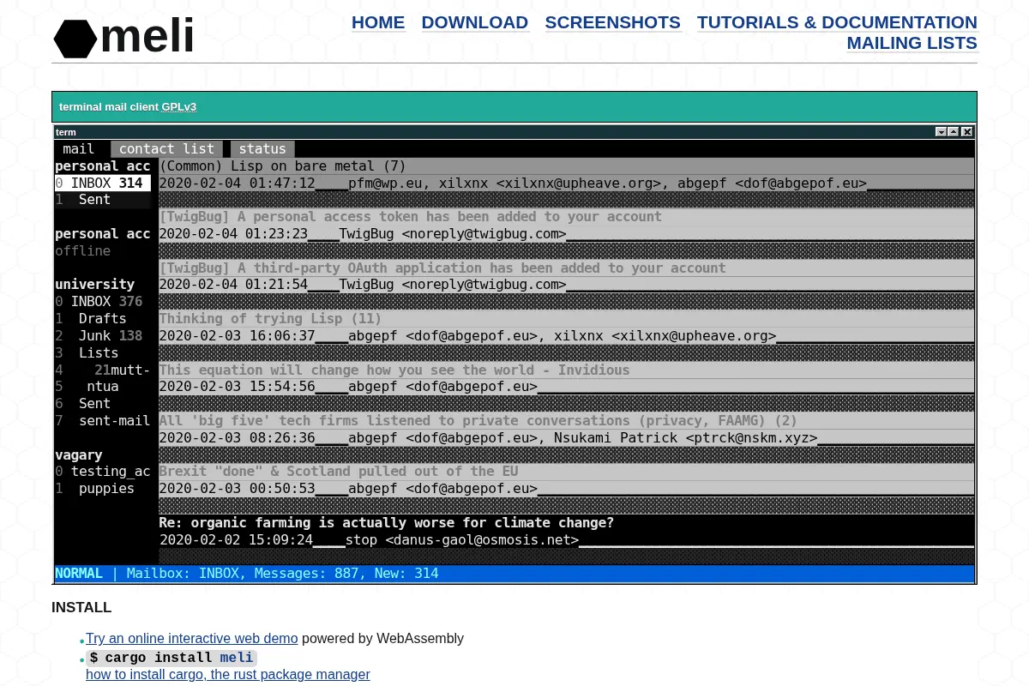Select first personal acc INBOX 314

tap(103, 183)
